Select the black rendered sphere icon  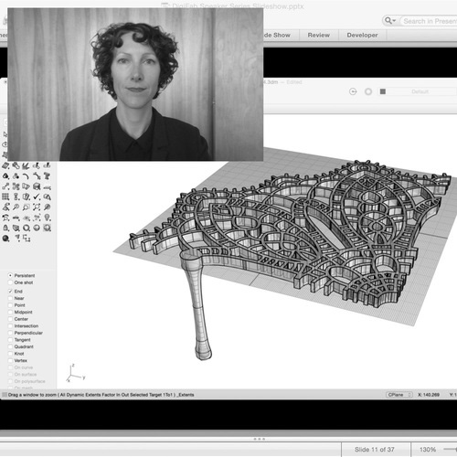click(5, 239)
